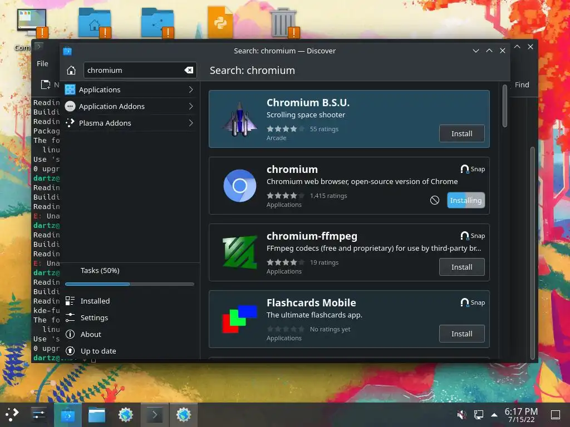570x427 pixels.
Task: Click the new tab icon in Konsole
Action: [46, 85]
